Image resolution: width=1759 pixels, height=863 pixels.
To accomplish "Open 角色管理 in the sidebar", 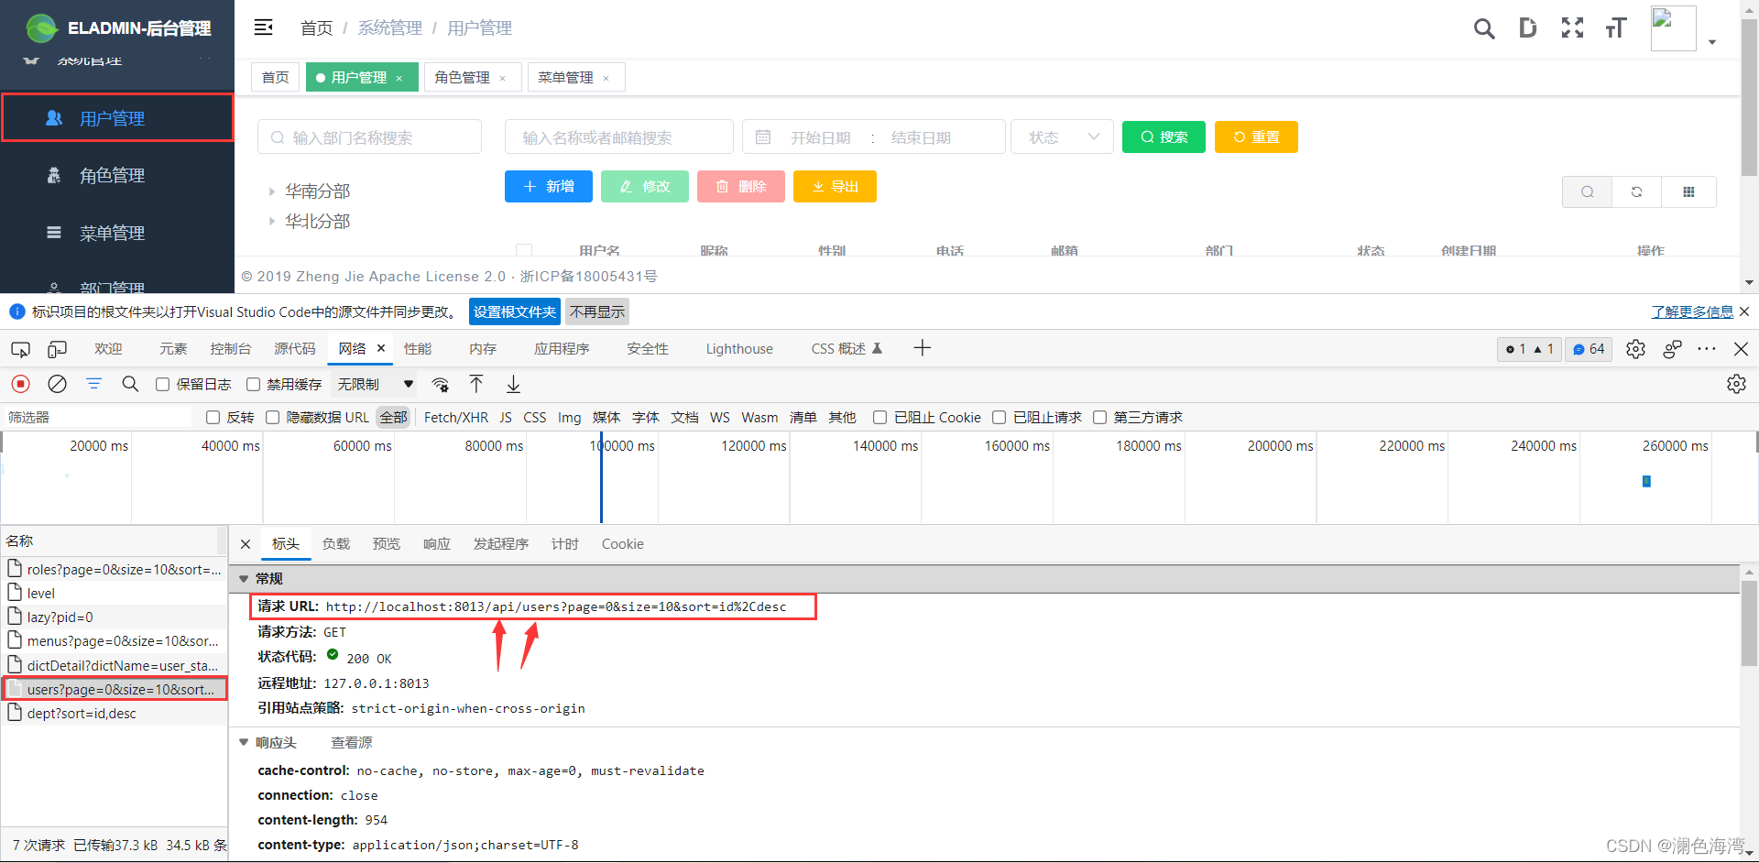I will click(x=116, y=176).
